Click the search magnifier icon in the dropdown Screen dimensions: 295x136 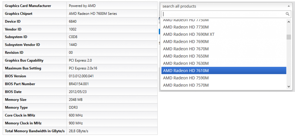click(287, 14)
